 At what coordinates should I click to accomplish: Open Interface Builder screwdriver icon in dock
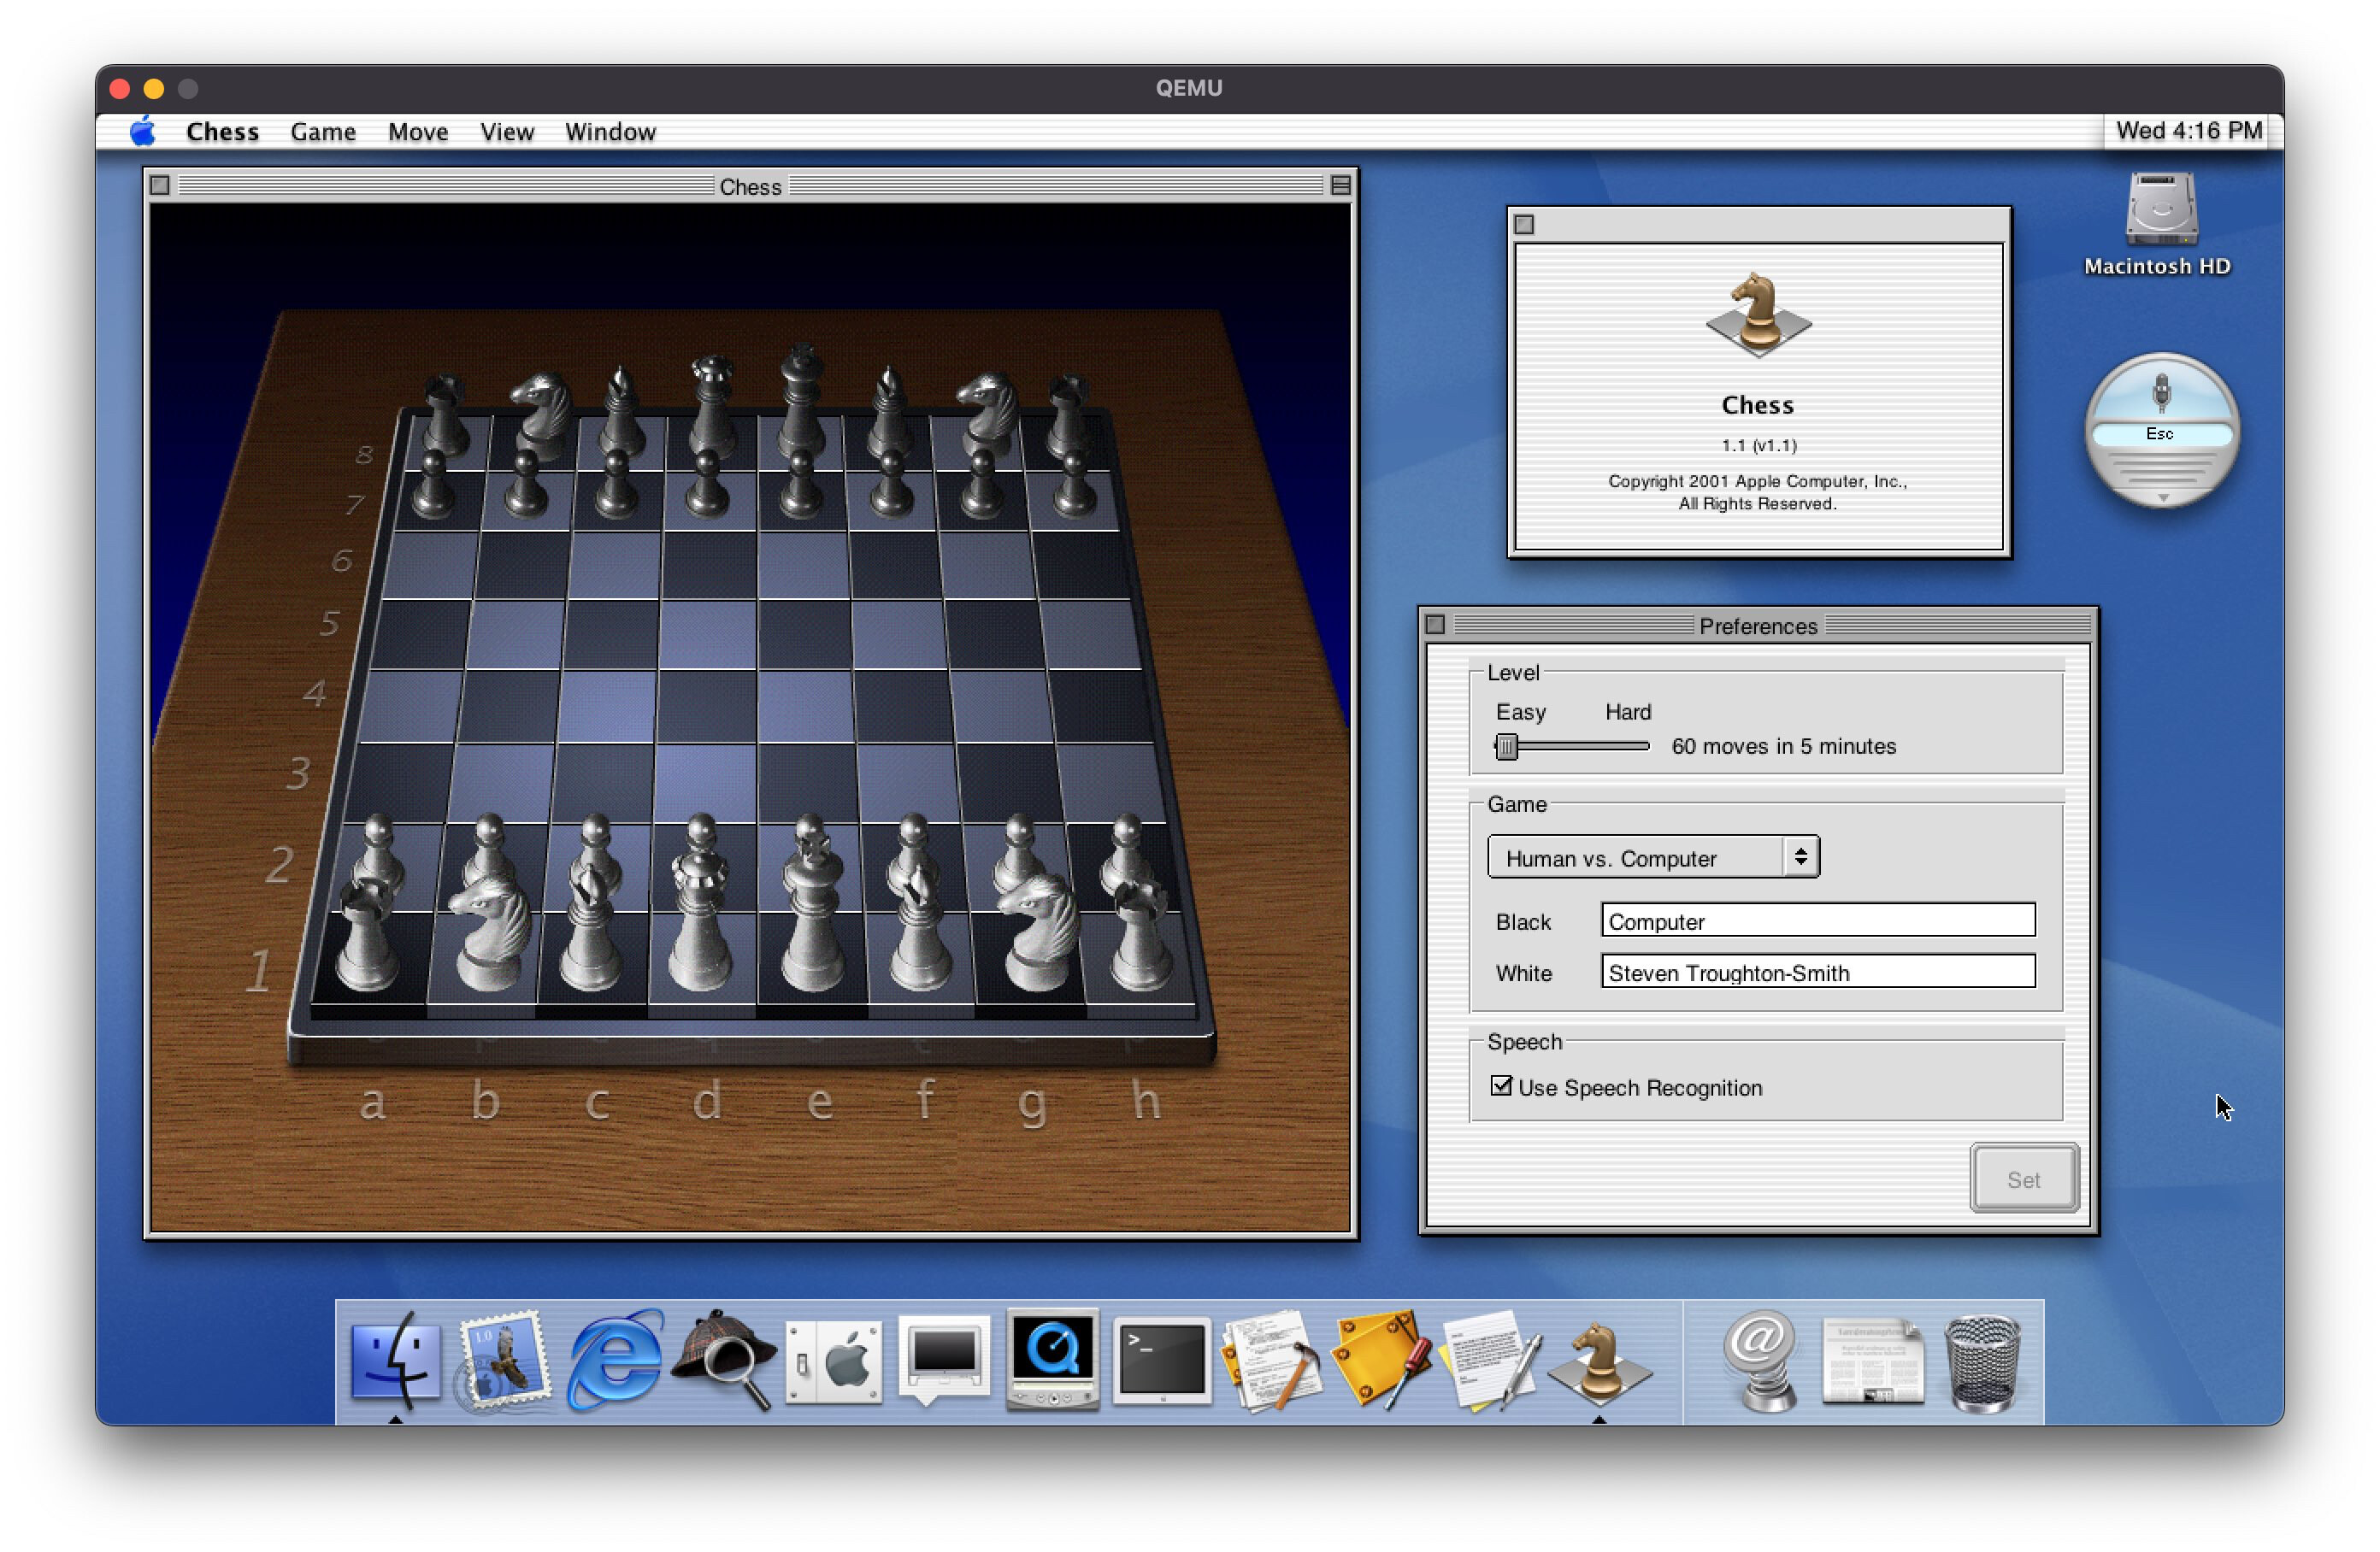(1381, 1361)
